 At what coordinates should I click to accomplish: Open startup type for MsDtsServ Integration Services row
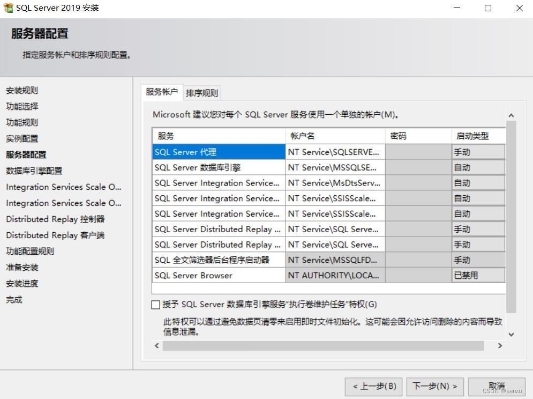pyautogui.click(x=478, y=183)
